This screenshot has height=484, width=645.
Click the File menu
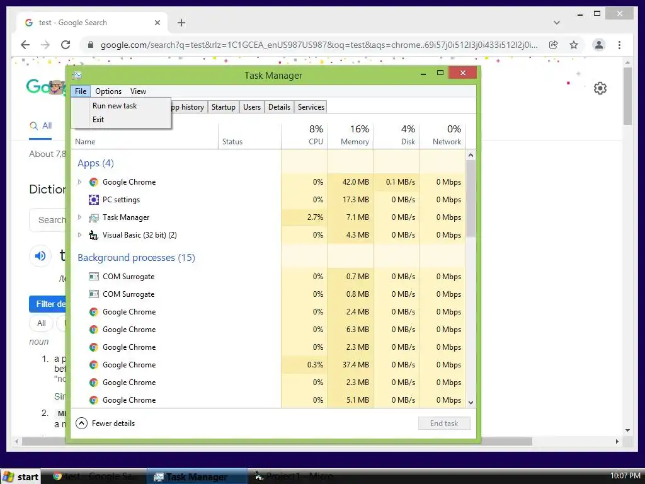click(x=81, y=91)
